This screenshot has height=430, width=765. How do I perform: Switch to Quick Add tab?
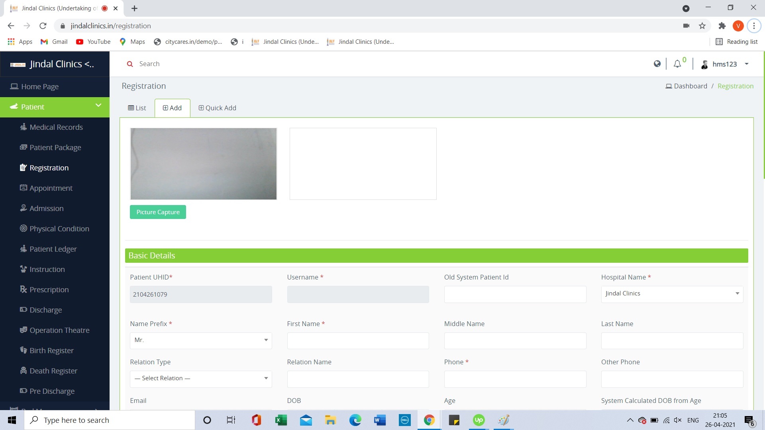tap(217, 108)
